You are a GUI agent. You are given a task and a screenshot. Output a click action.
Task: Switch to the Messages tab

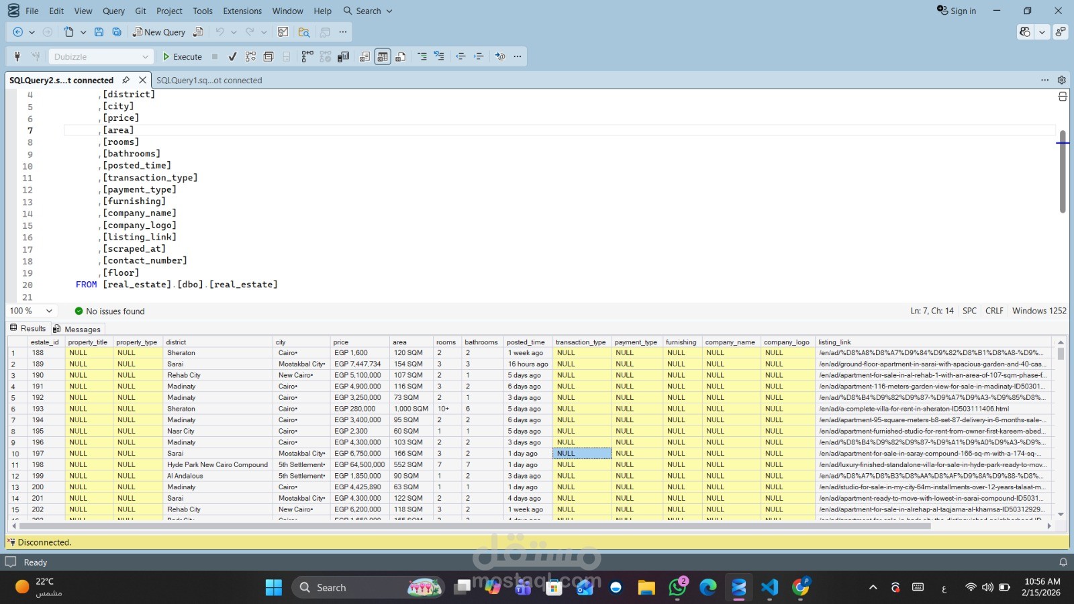[77, 329]
